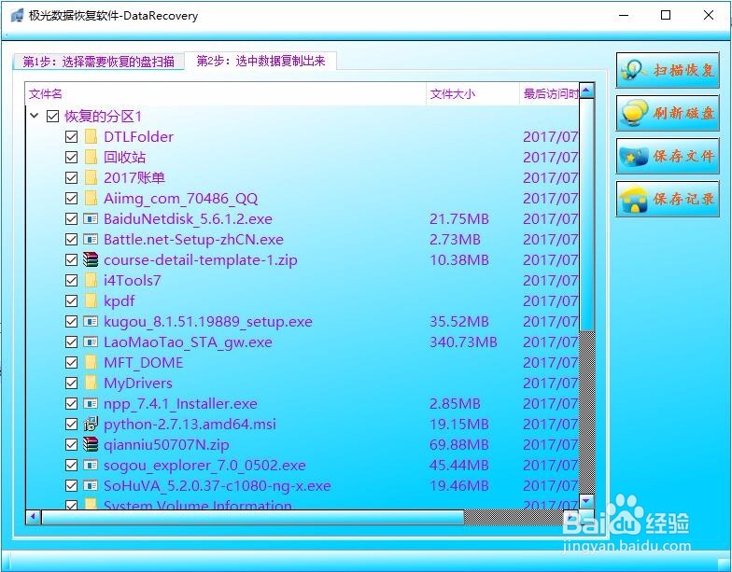The image size is (732, 572).
Task: Uncheck the python-2.7.13.amd64.msi checkbox
Action: coord(71,424)
